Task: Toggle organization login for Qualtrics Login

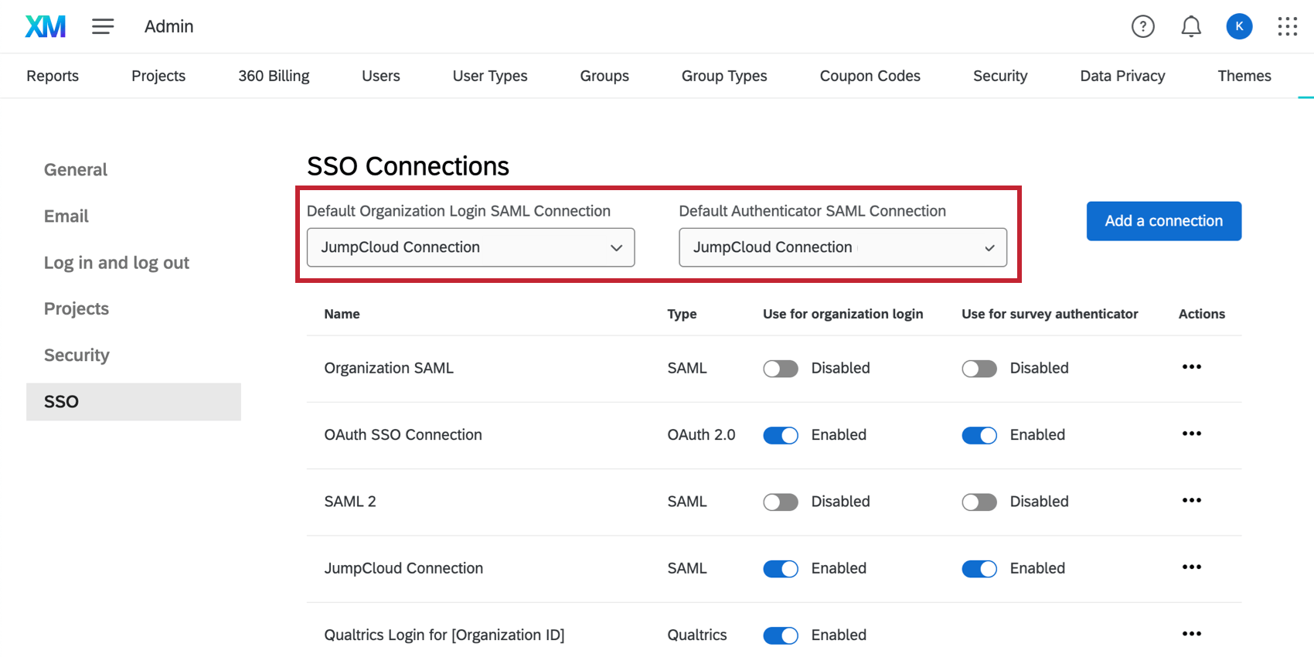Action: 780,635
